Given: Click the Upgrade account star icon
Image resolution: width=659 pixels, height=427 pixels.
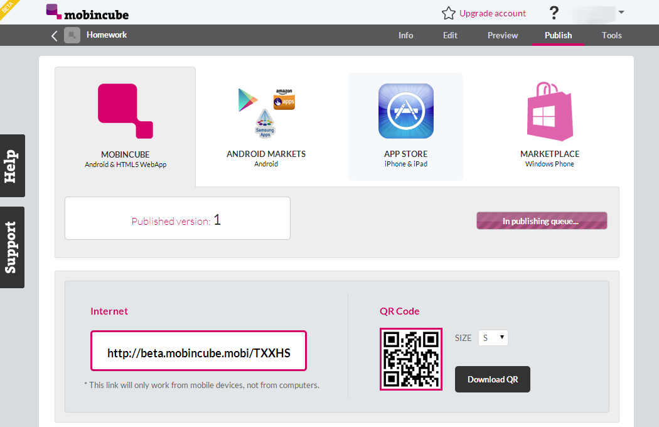Looking at the screenshot, I should (x=449, y=13).
